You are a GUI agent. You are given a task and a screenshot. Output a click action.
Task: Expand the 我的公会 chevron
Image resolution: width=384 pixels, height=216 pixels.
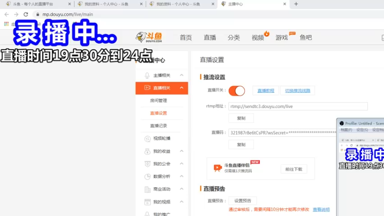pos(181,163)
